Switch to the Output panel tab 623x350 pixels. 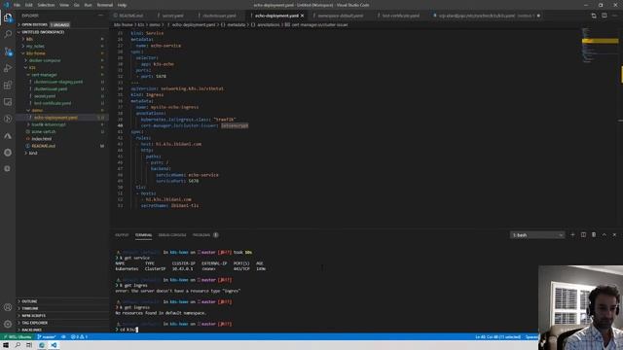[x=122, y=235]
